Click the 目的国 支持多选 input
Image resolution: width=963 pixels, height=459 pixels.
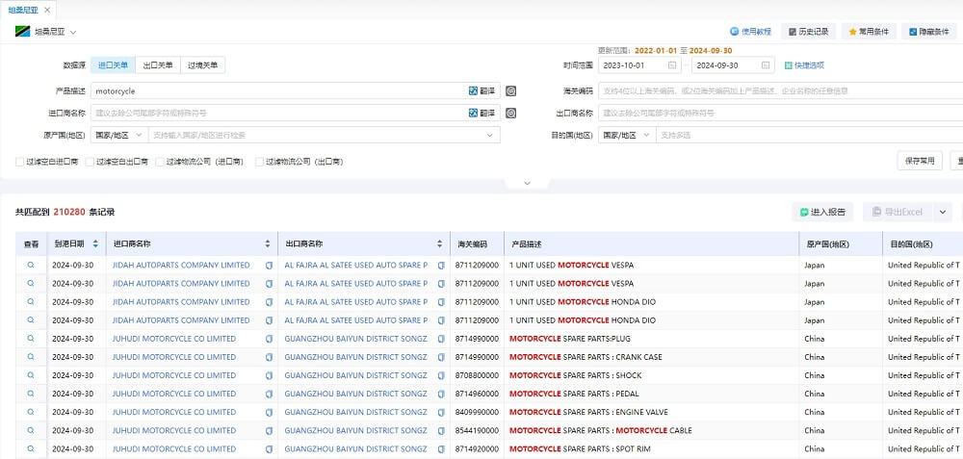[x=810, y=135]
